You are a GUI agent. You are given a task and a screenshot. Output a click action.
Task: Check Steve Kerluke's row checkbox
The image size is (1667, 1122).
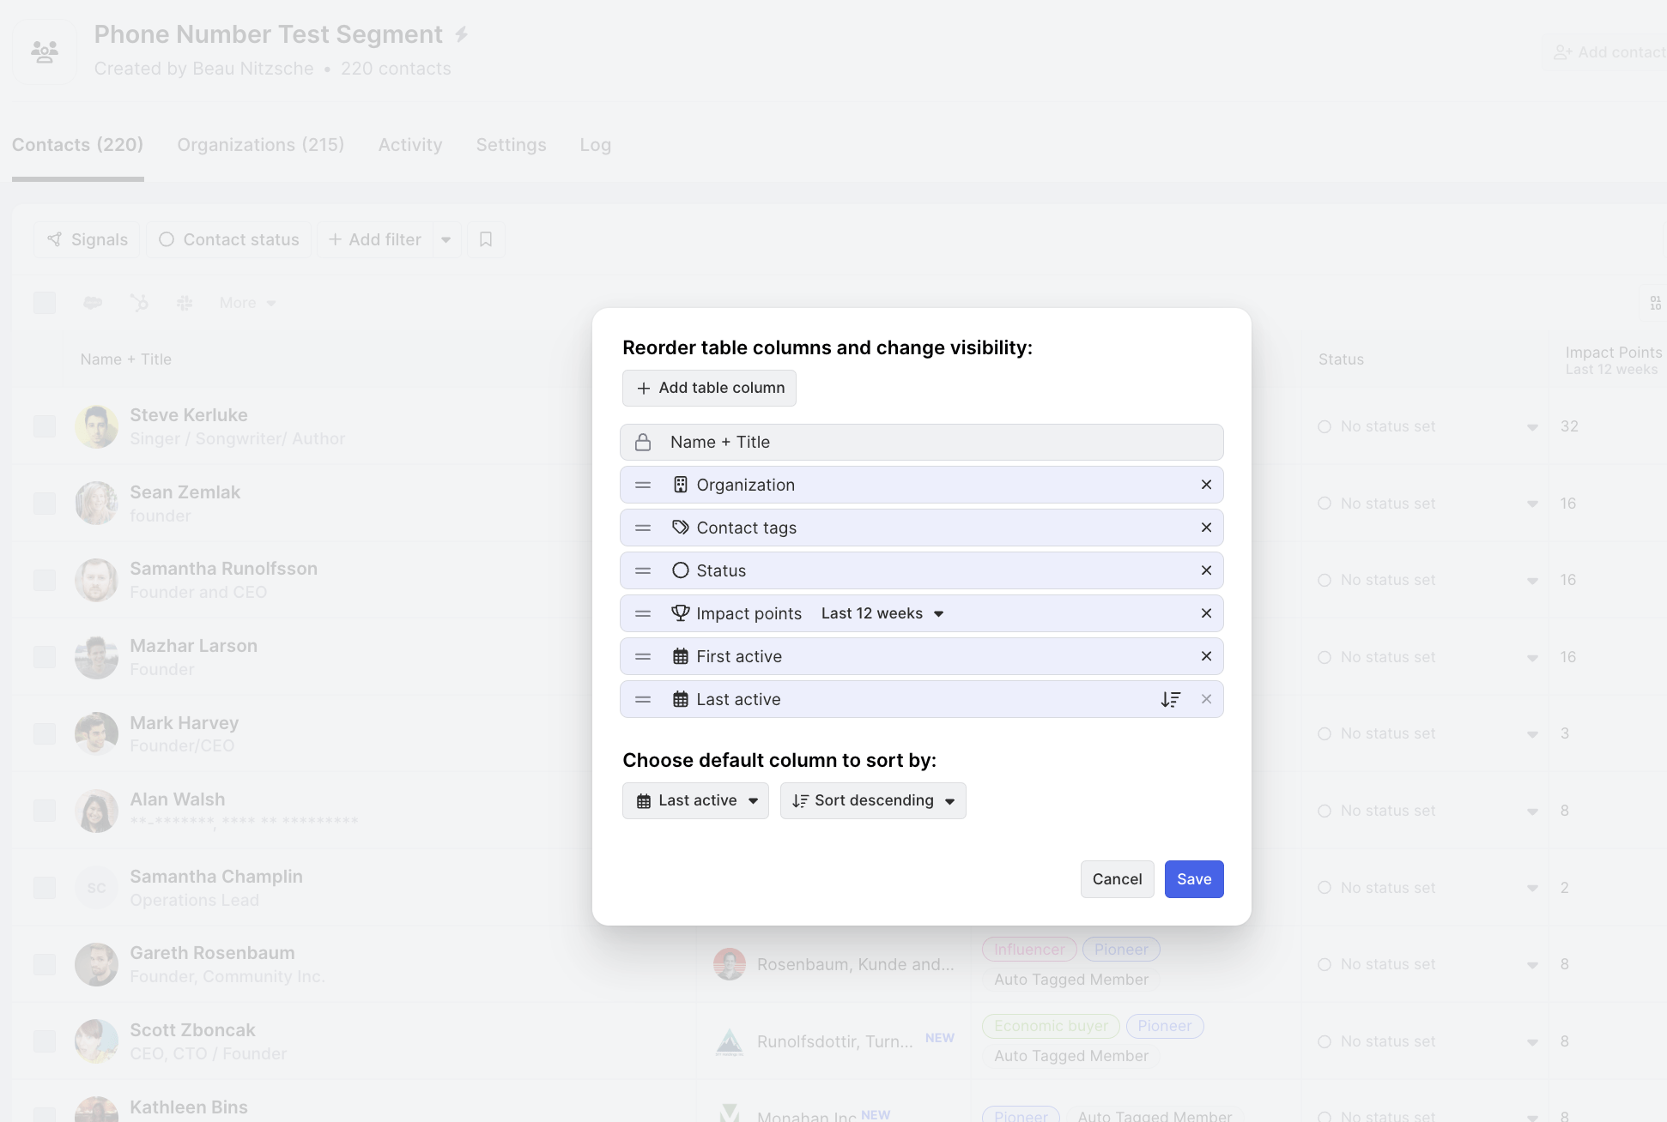coord(45,426)
